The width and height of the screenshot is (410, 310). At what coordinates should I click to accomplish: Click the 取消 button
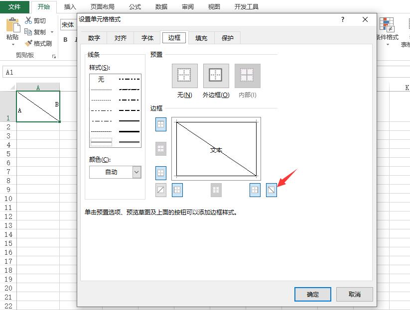(x=355, y=295)
